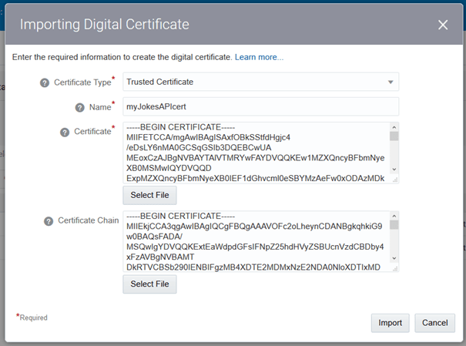Screen dimensions: 466x346
Task: Click help icon beside Certificate Type
Action: tap(45, 82)
